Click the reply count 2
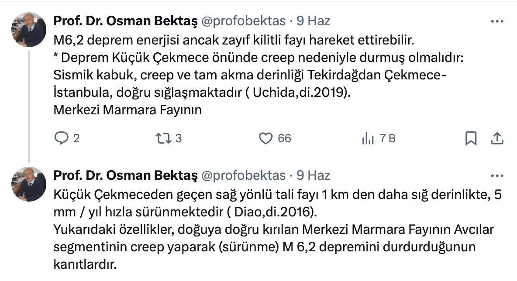 coord(76,138)
